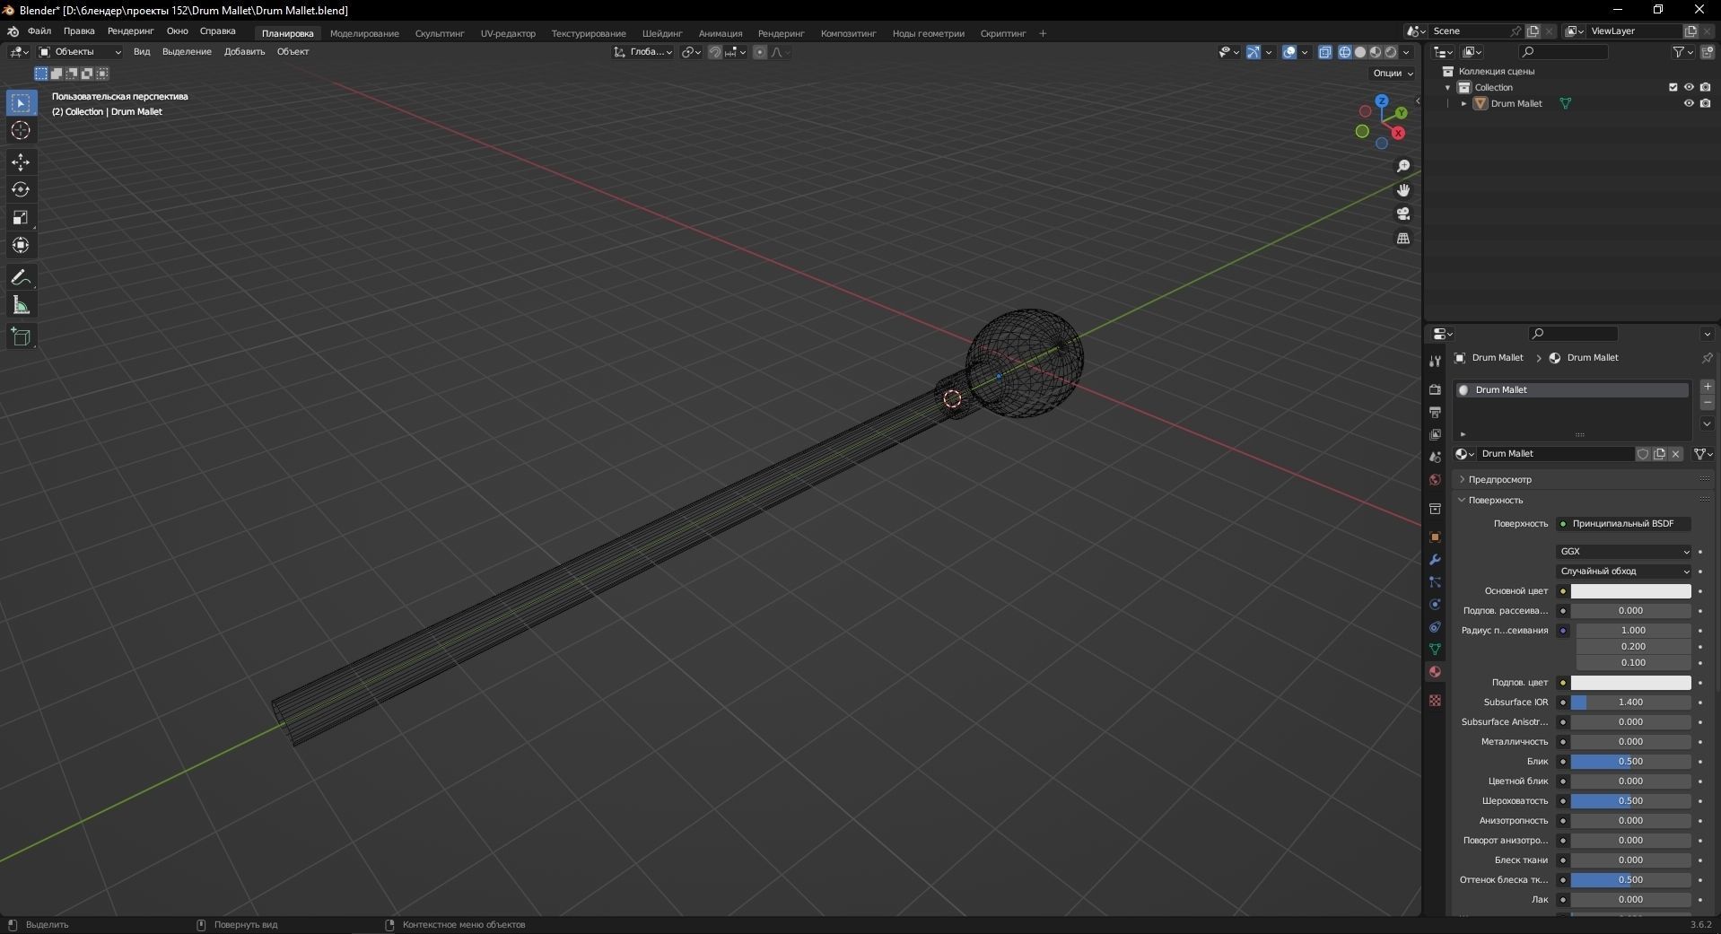Switch to Solid shading mode
Image resolution: width=1721 pixels, height=934 pixels.
(x=1360, y=52)
